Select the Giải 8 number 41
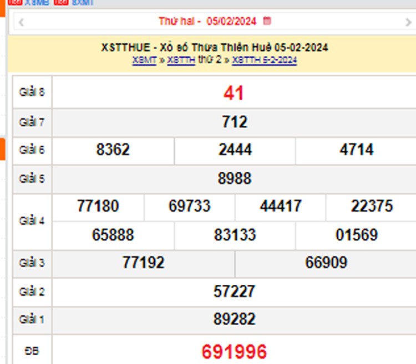Screen dimensions: 416x364 [234, 93]
